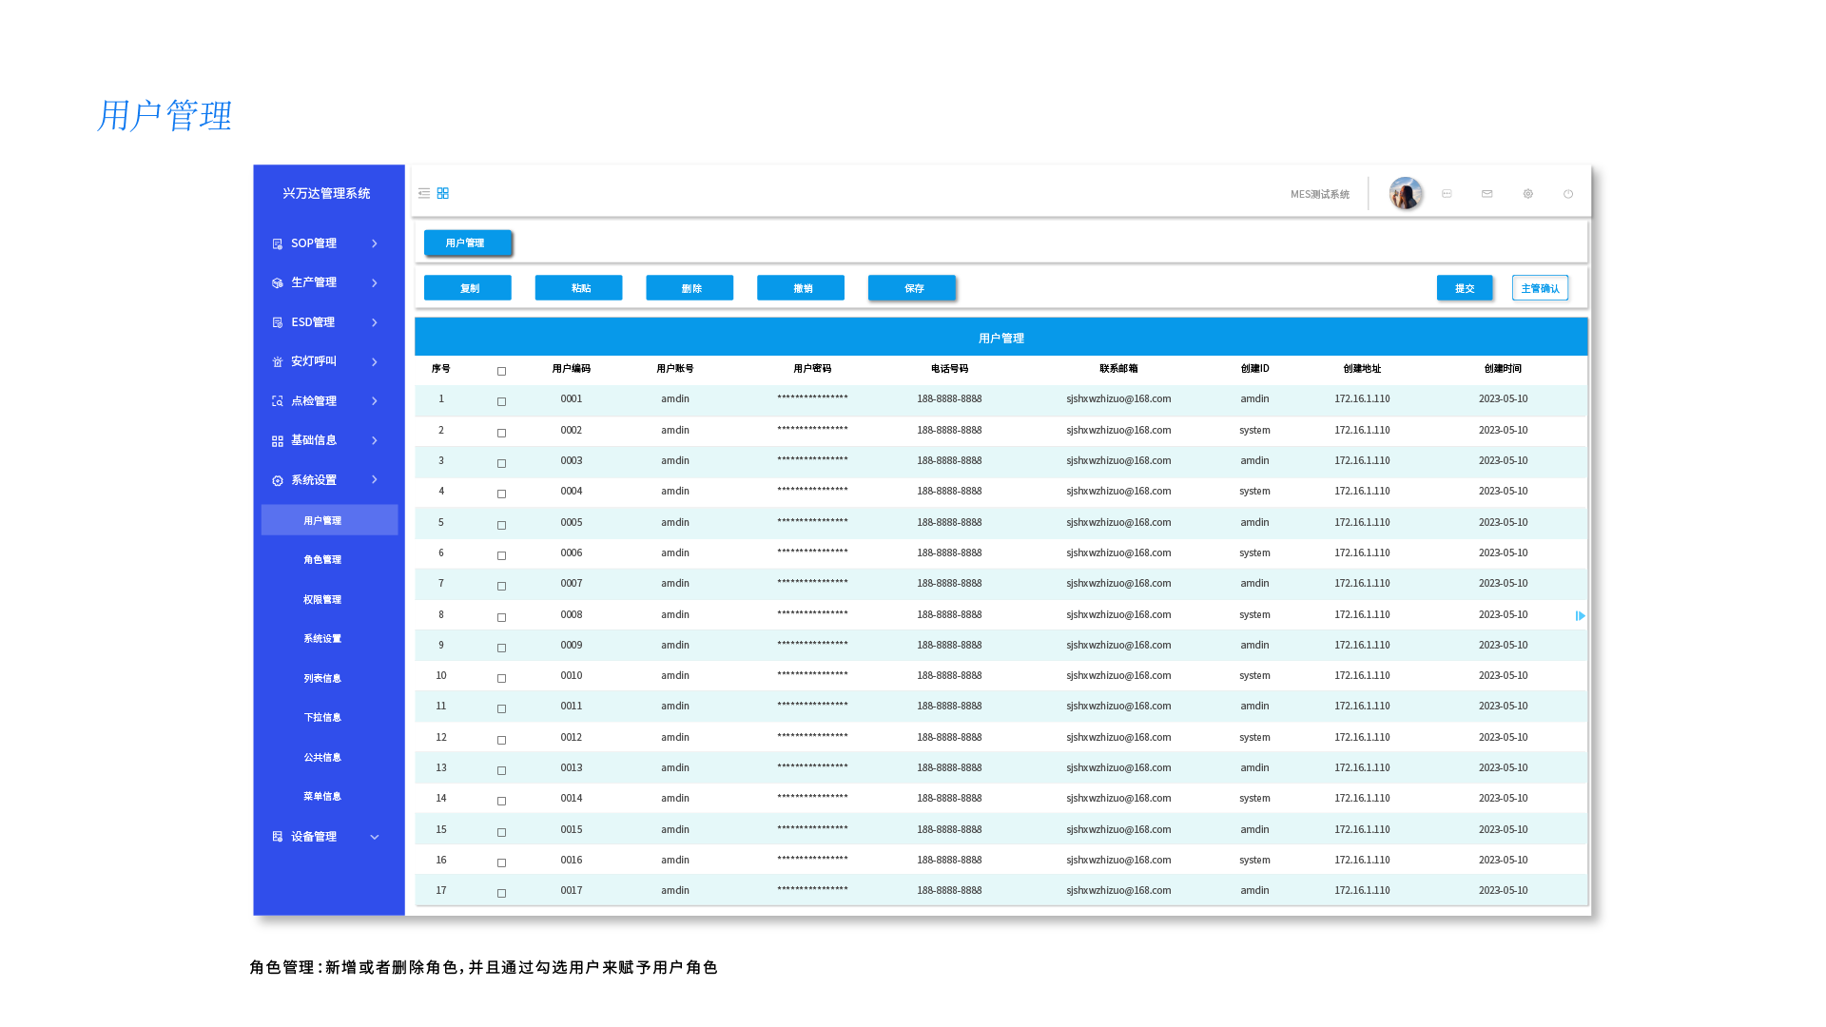Click the blue scroll-right arrow at table edge

pos(1580,616)
